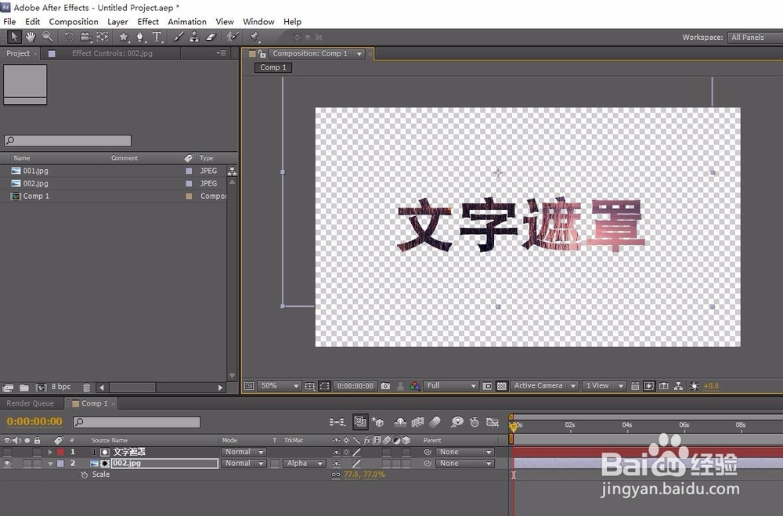Click label color swatch of 001.jpg
Screen dimensions: 783x516
pos(189,171)
